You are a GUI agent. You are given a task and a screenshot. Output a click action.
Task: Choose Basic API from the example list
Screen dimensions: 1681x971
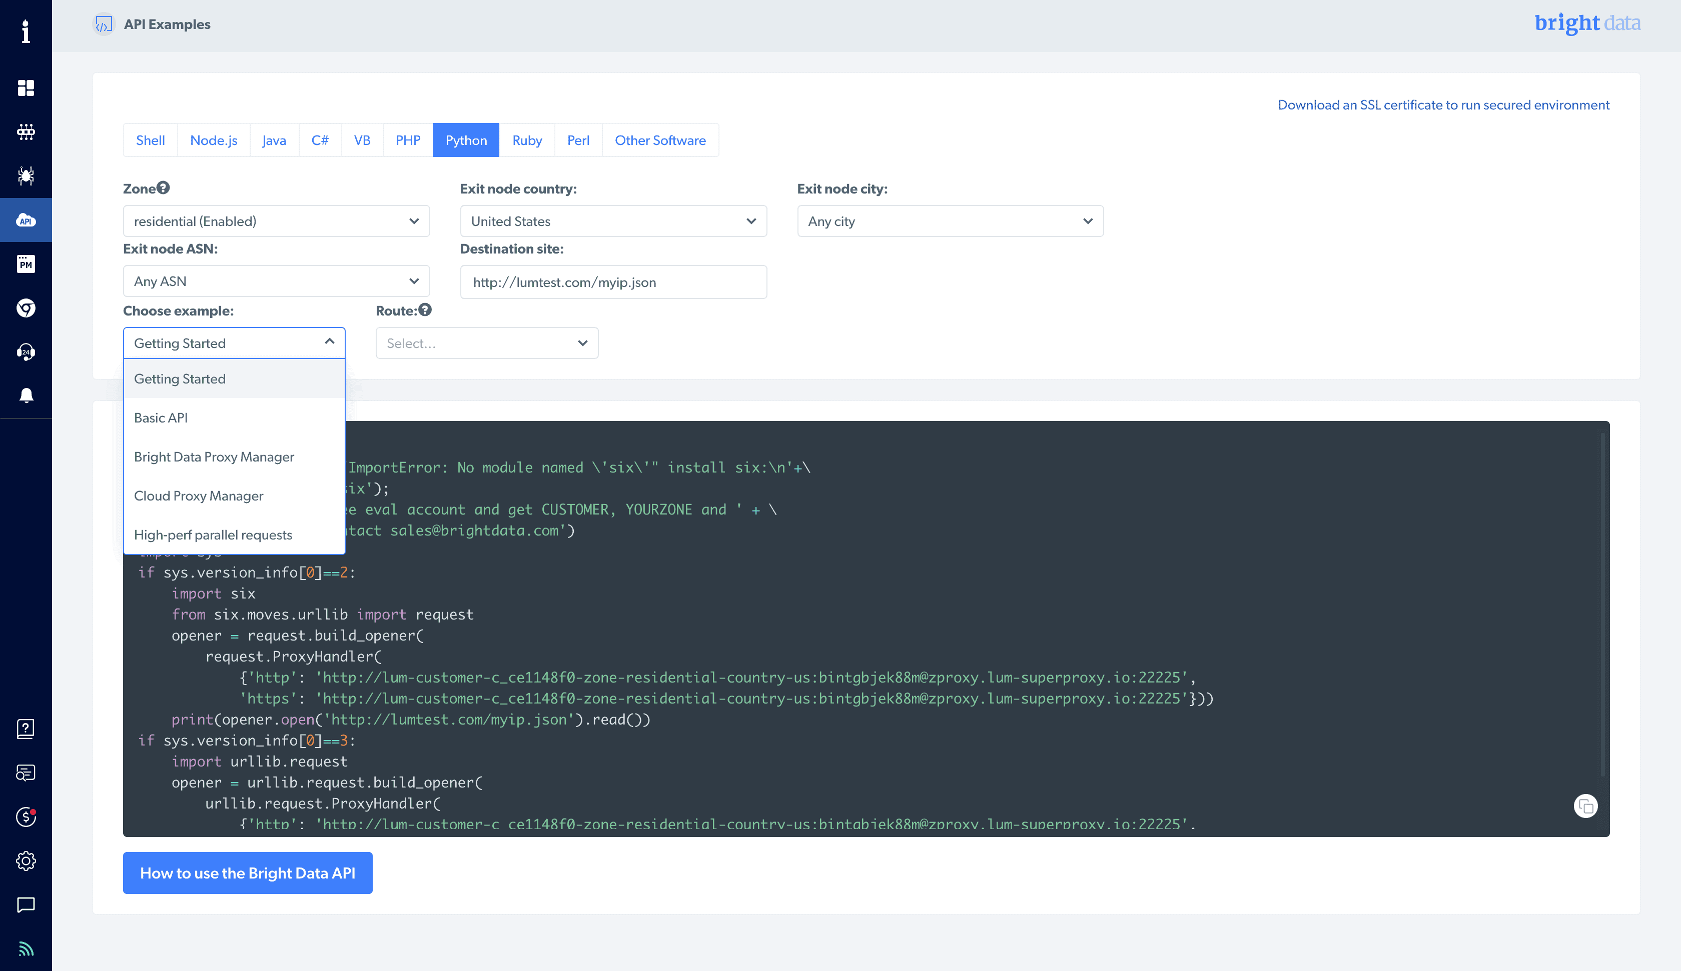tap(234, 417)
